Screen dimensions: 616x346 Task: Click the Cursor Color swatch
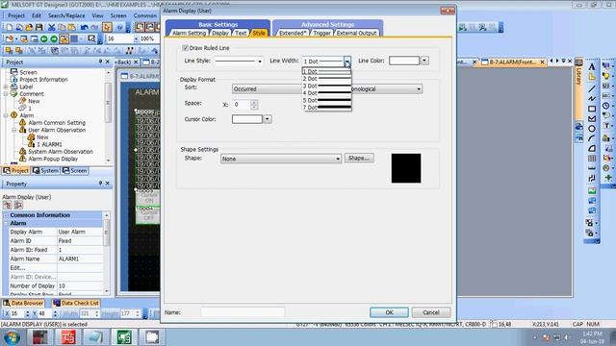point(246,119)
